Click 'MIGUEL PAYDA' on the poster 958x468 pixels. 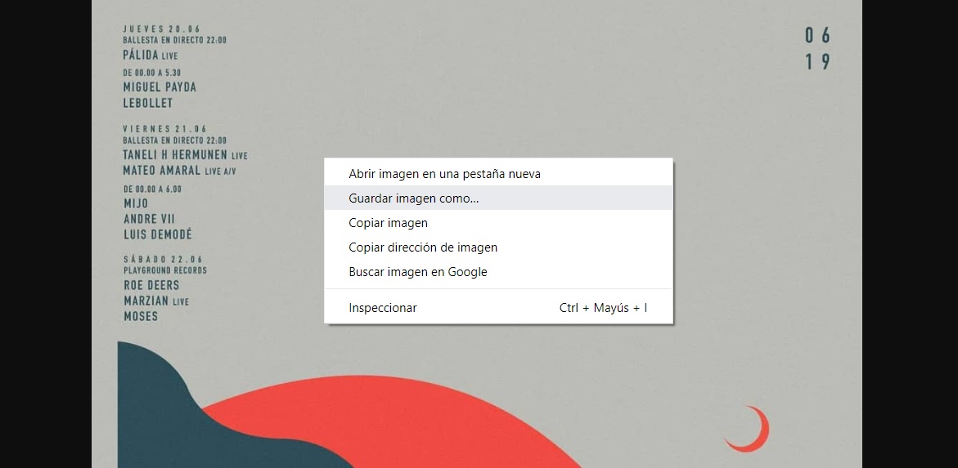(160, 87)
